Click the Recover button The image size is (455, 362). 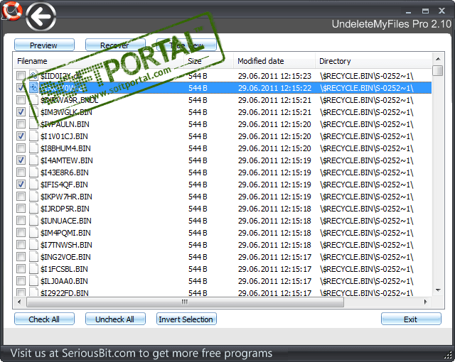[115, 45]
